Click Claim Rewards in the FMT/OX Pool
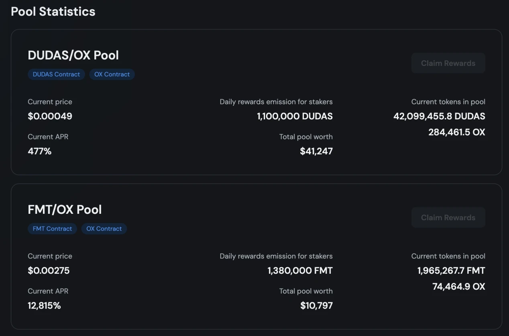Screen dimensions: 509x336 point(448,217)
